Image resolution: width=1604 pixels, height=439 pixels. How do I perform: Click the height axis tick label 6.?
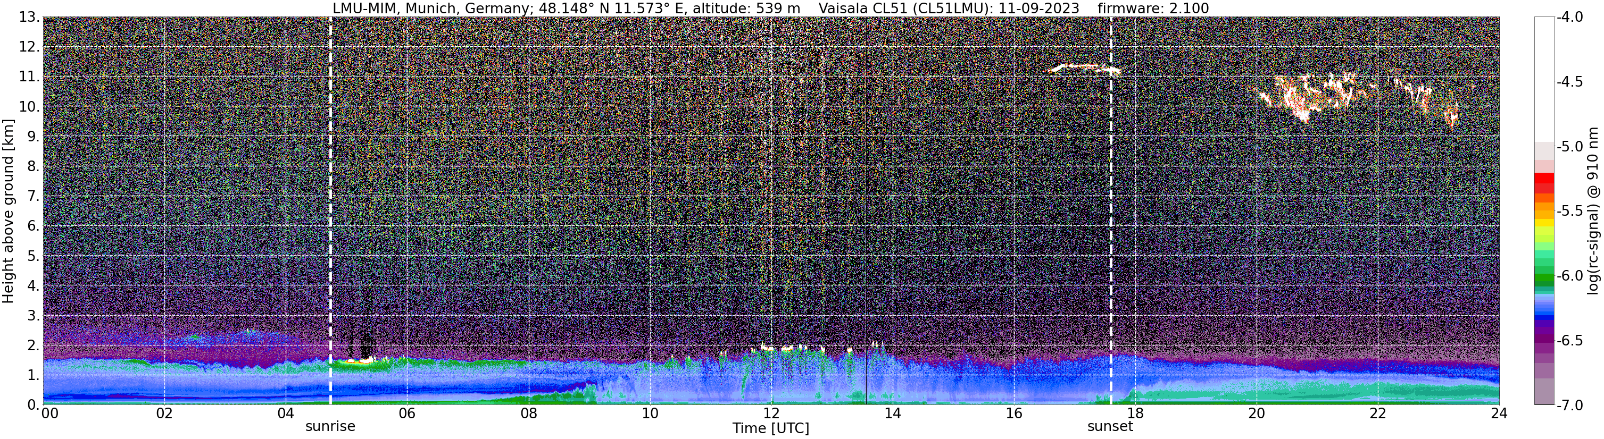coord(33,226)
